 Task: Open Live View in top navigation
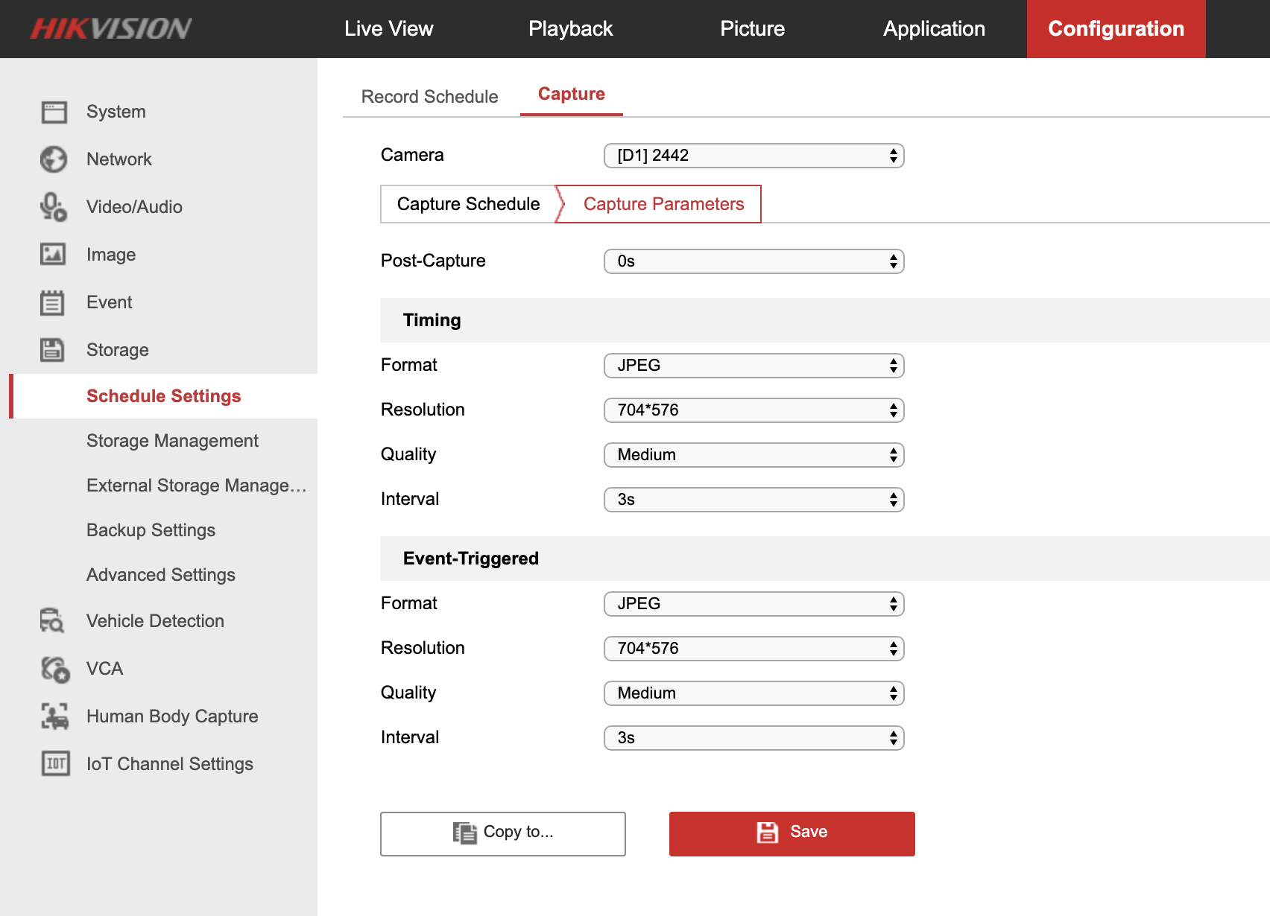point(388,29)
